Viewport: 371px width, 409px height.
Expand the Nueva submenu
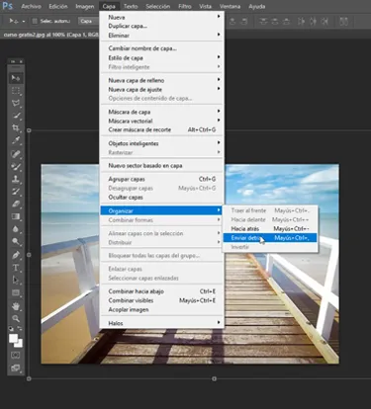[161, 17]
